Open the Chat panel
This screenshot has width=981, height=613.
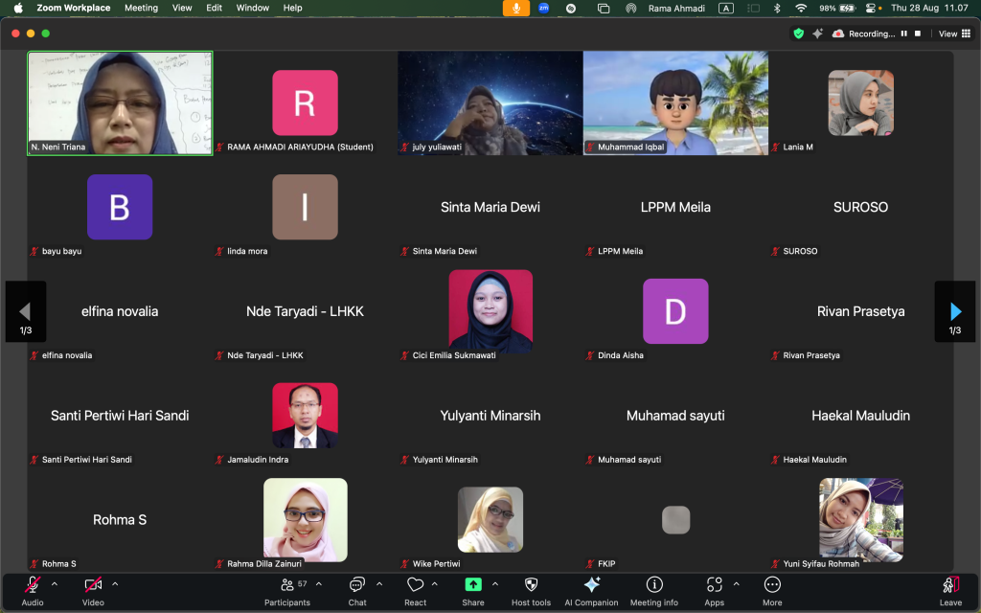357,590
